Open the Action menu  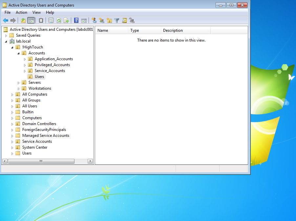22,12
